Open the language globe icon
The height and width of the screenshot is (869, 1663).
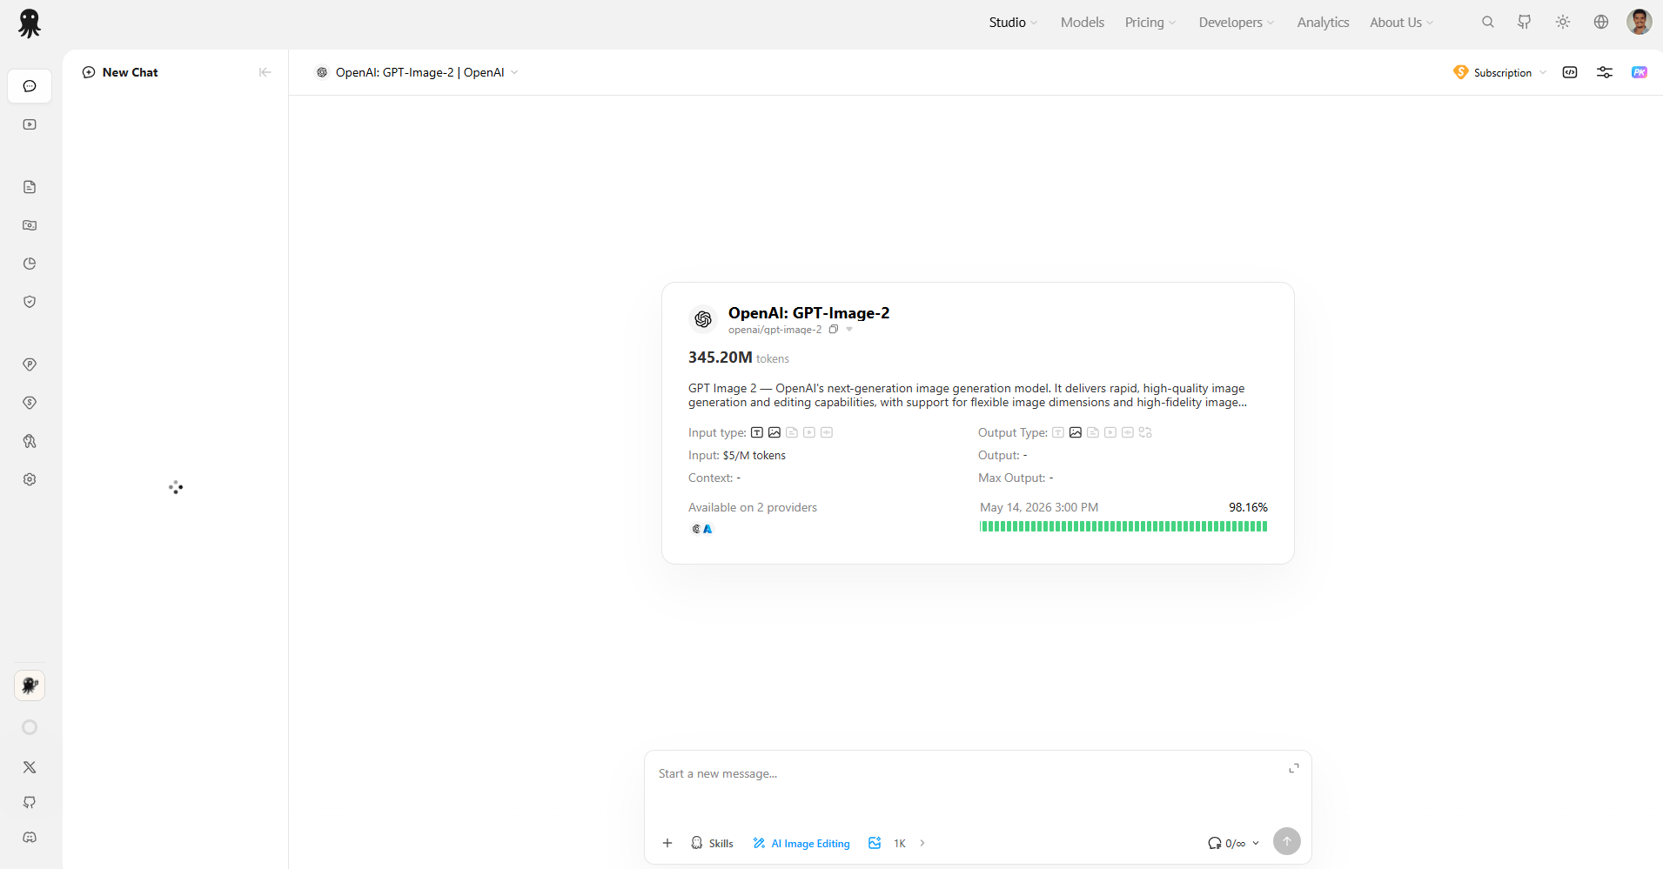coord(1601,23)
